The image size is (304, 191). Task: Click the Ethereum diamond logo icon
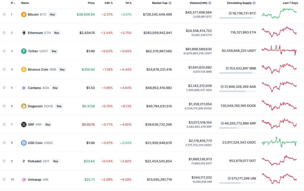tap(24, 33)
